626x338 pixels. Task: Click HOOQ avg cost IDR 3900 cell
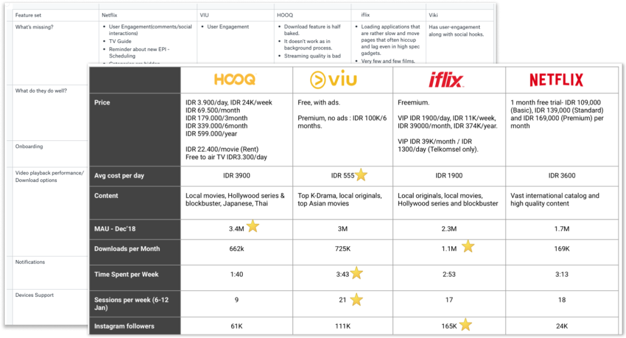236,175
